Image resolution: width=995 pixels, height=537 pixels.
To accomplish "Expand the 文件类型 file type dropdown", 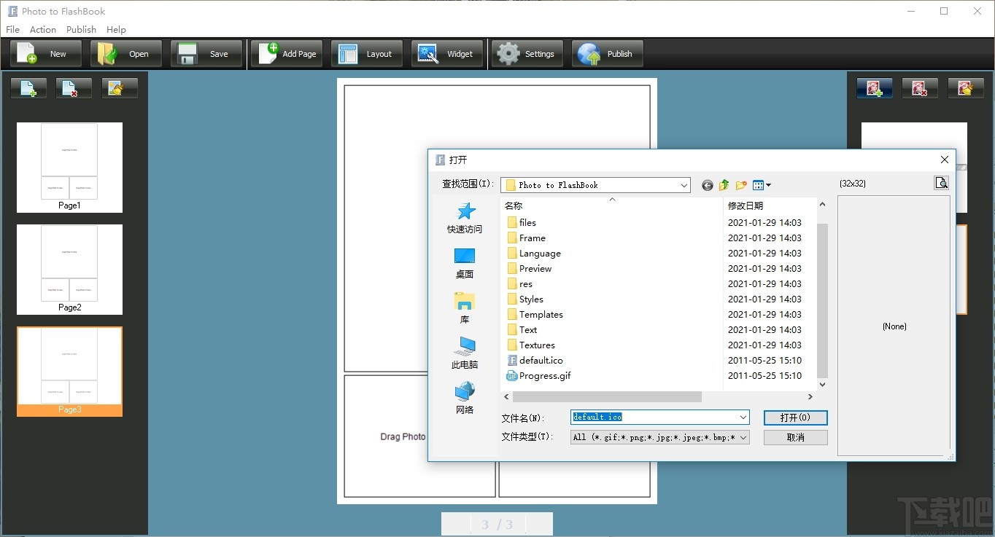I will click(x=743, y=437).
